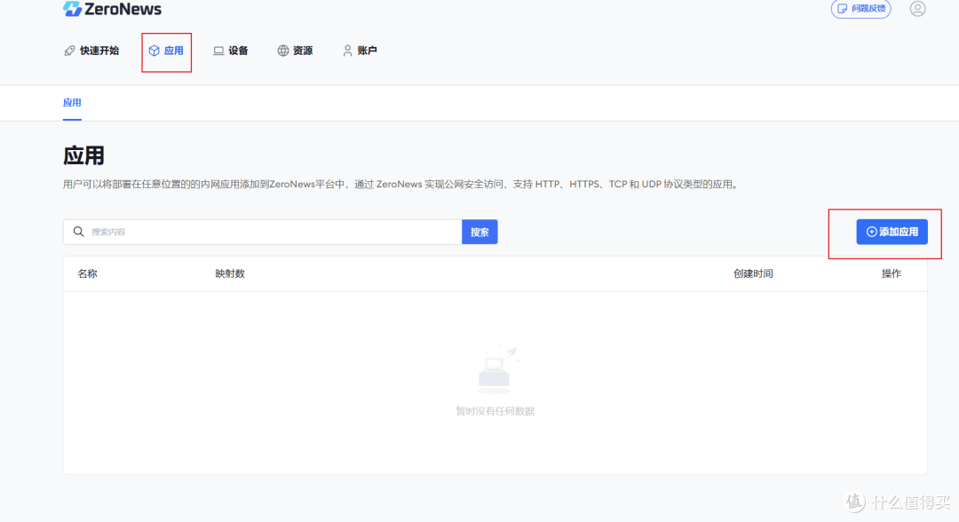This screenshot has width=959, height=522.
Task: Select the rocket icon beside 快速开始
Action: [x=69, y=51]
